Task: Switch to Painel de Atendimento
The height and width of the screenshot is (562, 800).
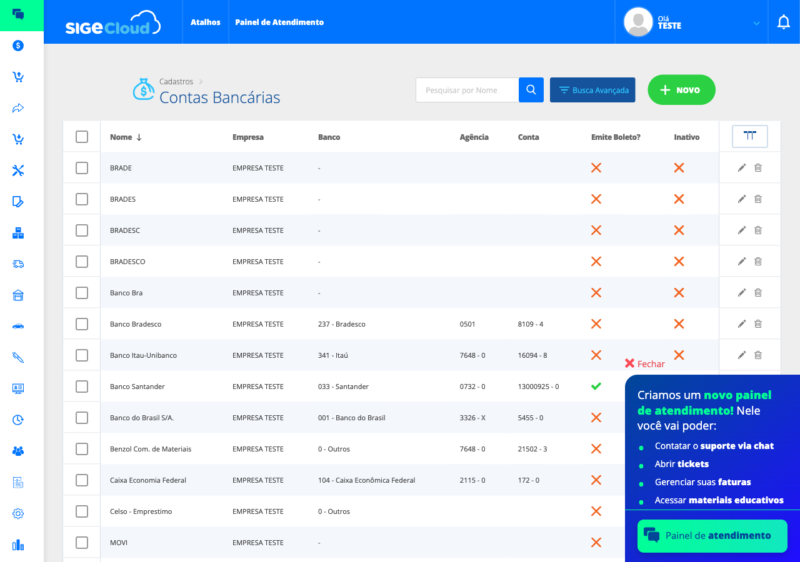Action: (279, 22)
